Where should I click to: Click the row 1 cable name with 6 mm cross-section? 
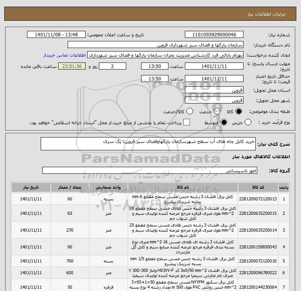pyautogui.click(x=183, y=199)
